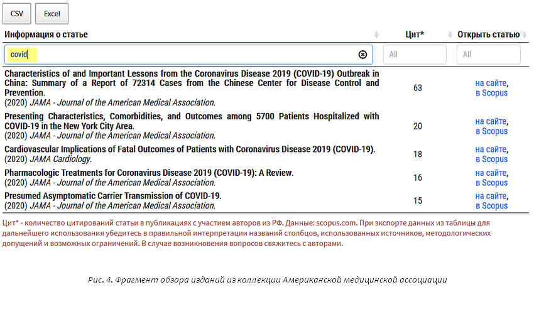Select the title 'Presenting Characteristics, Comorbidities, and Outcomes'
Image resolution: width=534 pixels, height=314 pixels.
(192, 121)
